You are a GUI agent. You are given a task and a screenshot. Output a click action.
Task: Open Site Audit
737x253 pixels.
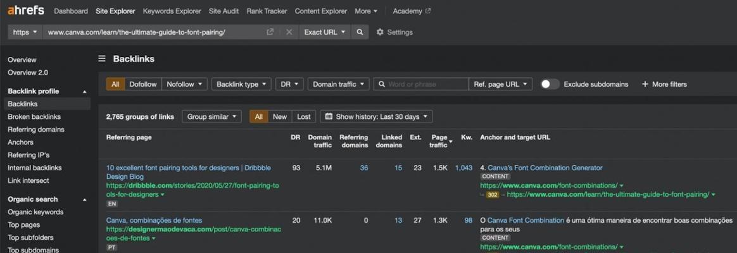[x=224, y=11]
